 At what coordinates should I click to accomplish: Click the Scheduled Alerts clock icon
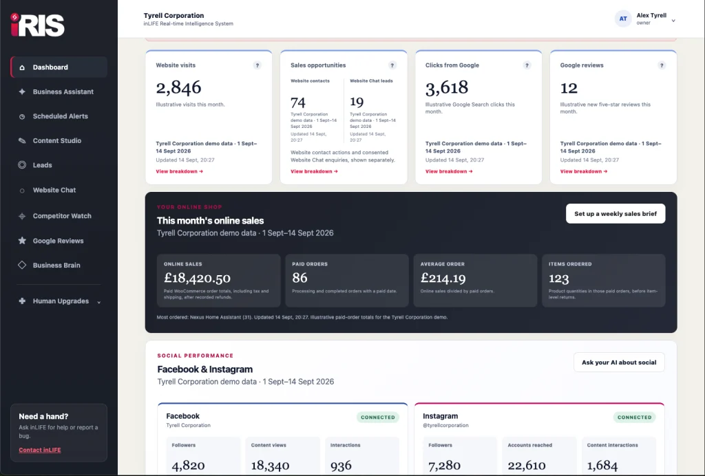[x=22, y=116]
